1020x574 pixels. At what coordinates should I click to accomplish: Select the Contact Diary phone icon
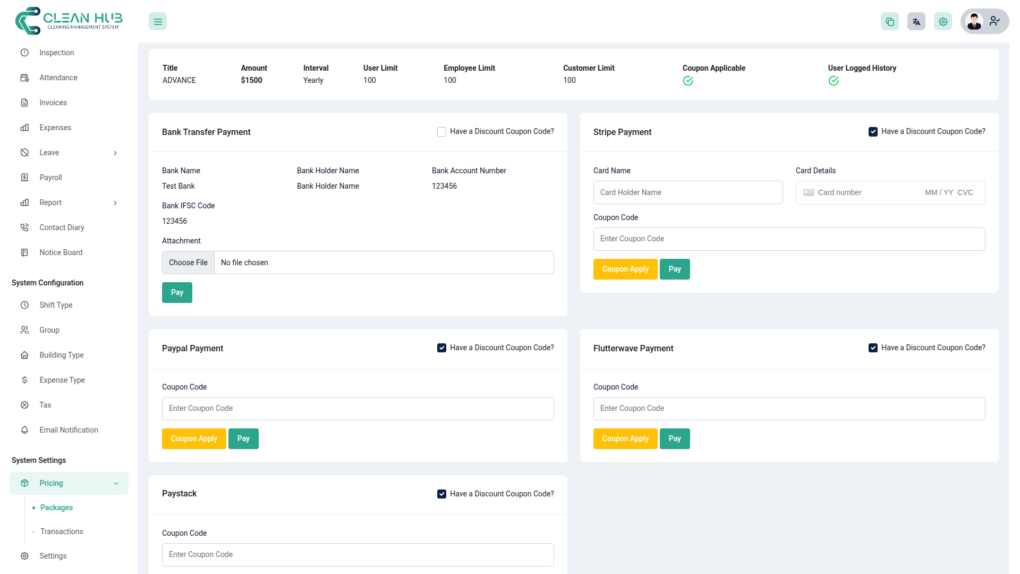click(x=24, y=227)
